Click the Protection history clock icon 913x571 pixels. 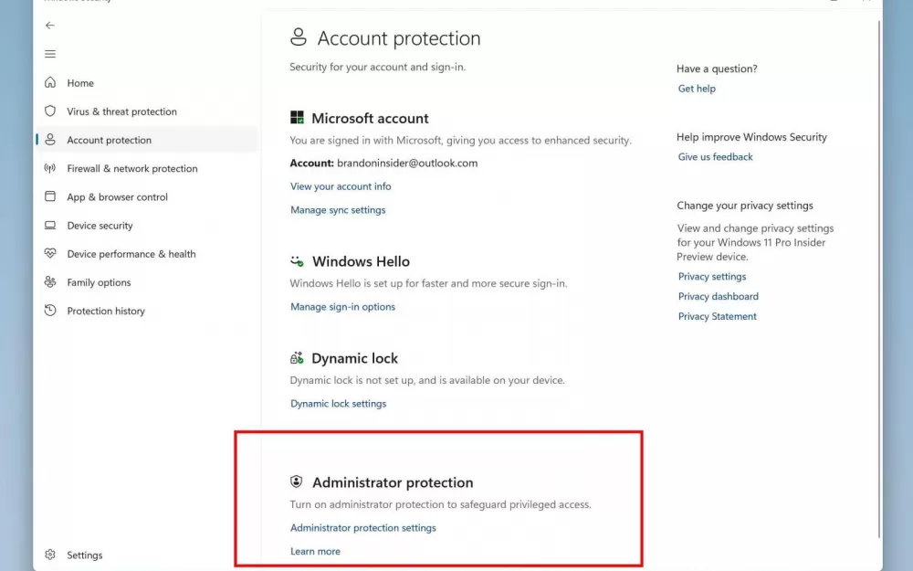[50, 311]
